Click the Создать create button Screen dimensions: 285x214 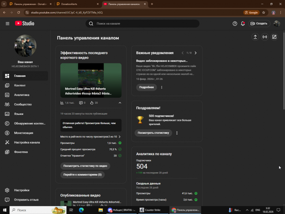click(x=259, y=23)
